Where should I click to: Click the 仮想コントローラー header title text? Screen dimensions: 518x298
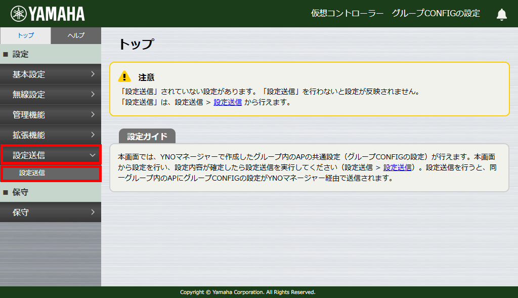(x=347, y=13)
